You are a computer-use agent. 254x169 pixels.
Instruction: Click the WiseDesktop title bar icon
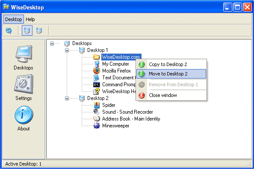[6, 7]
